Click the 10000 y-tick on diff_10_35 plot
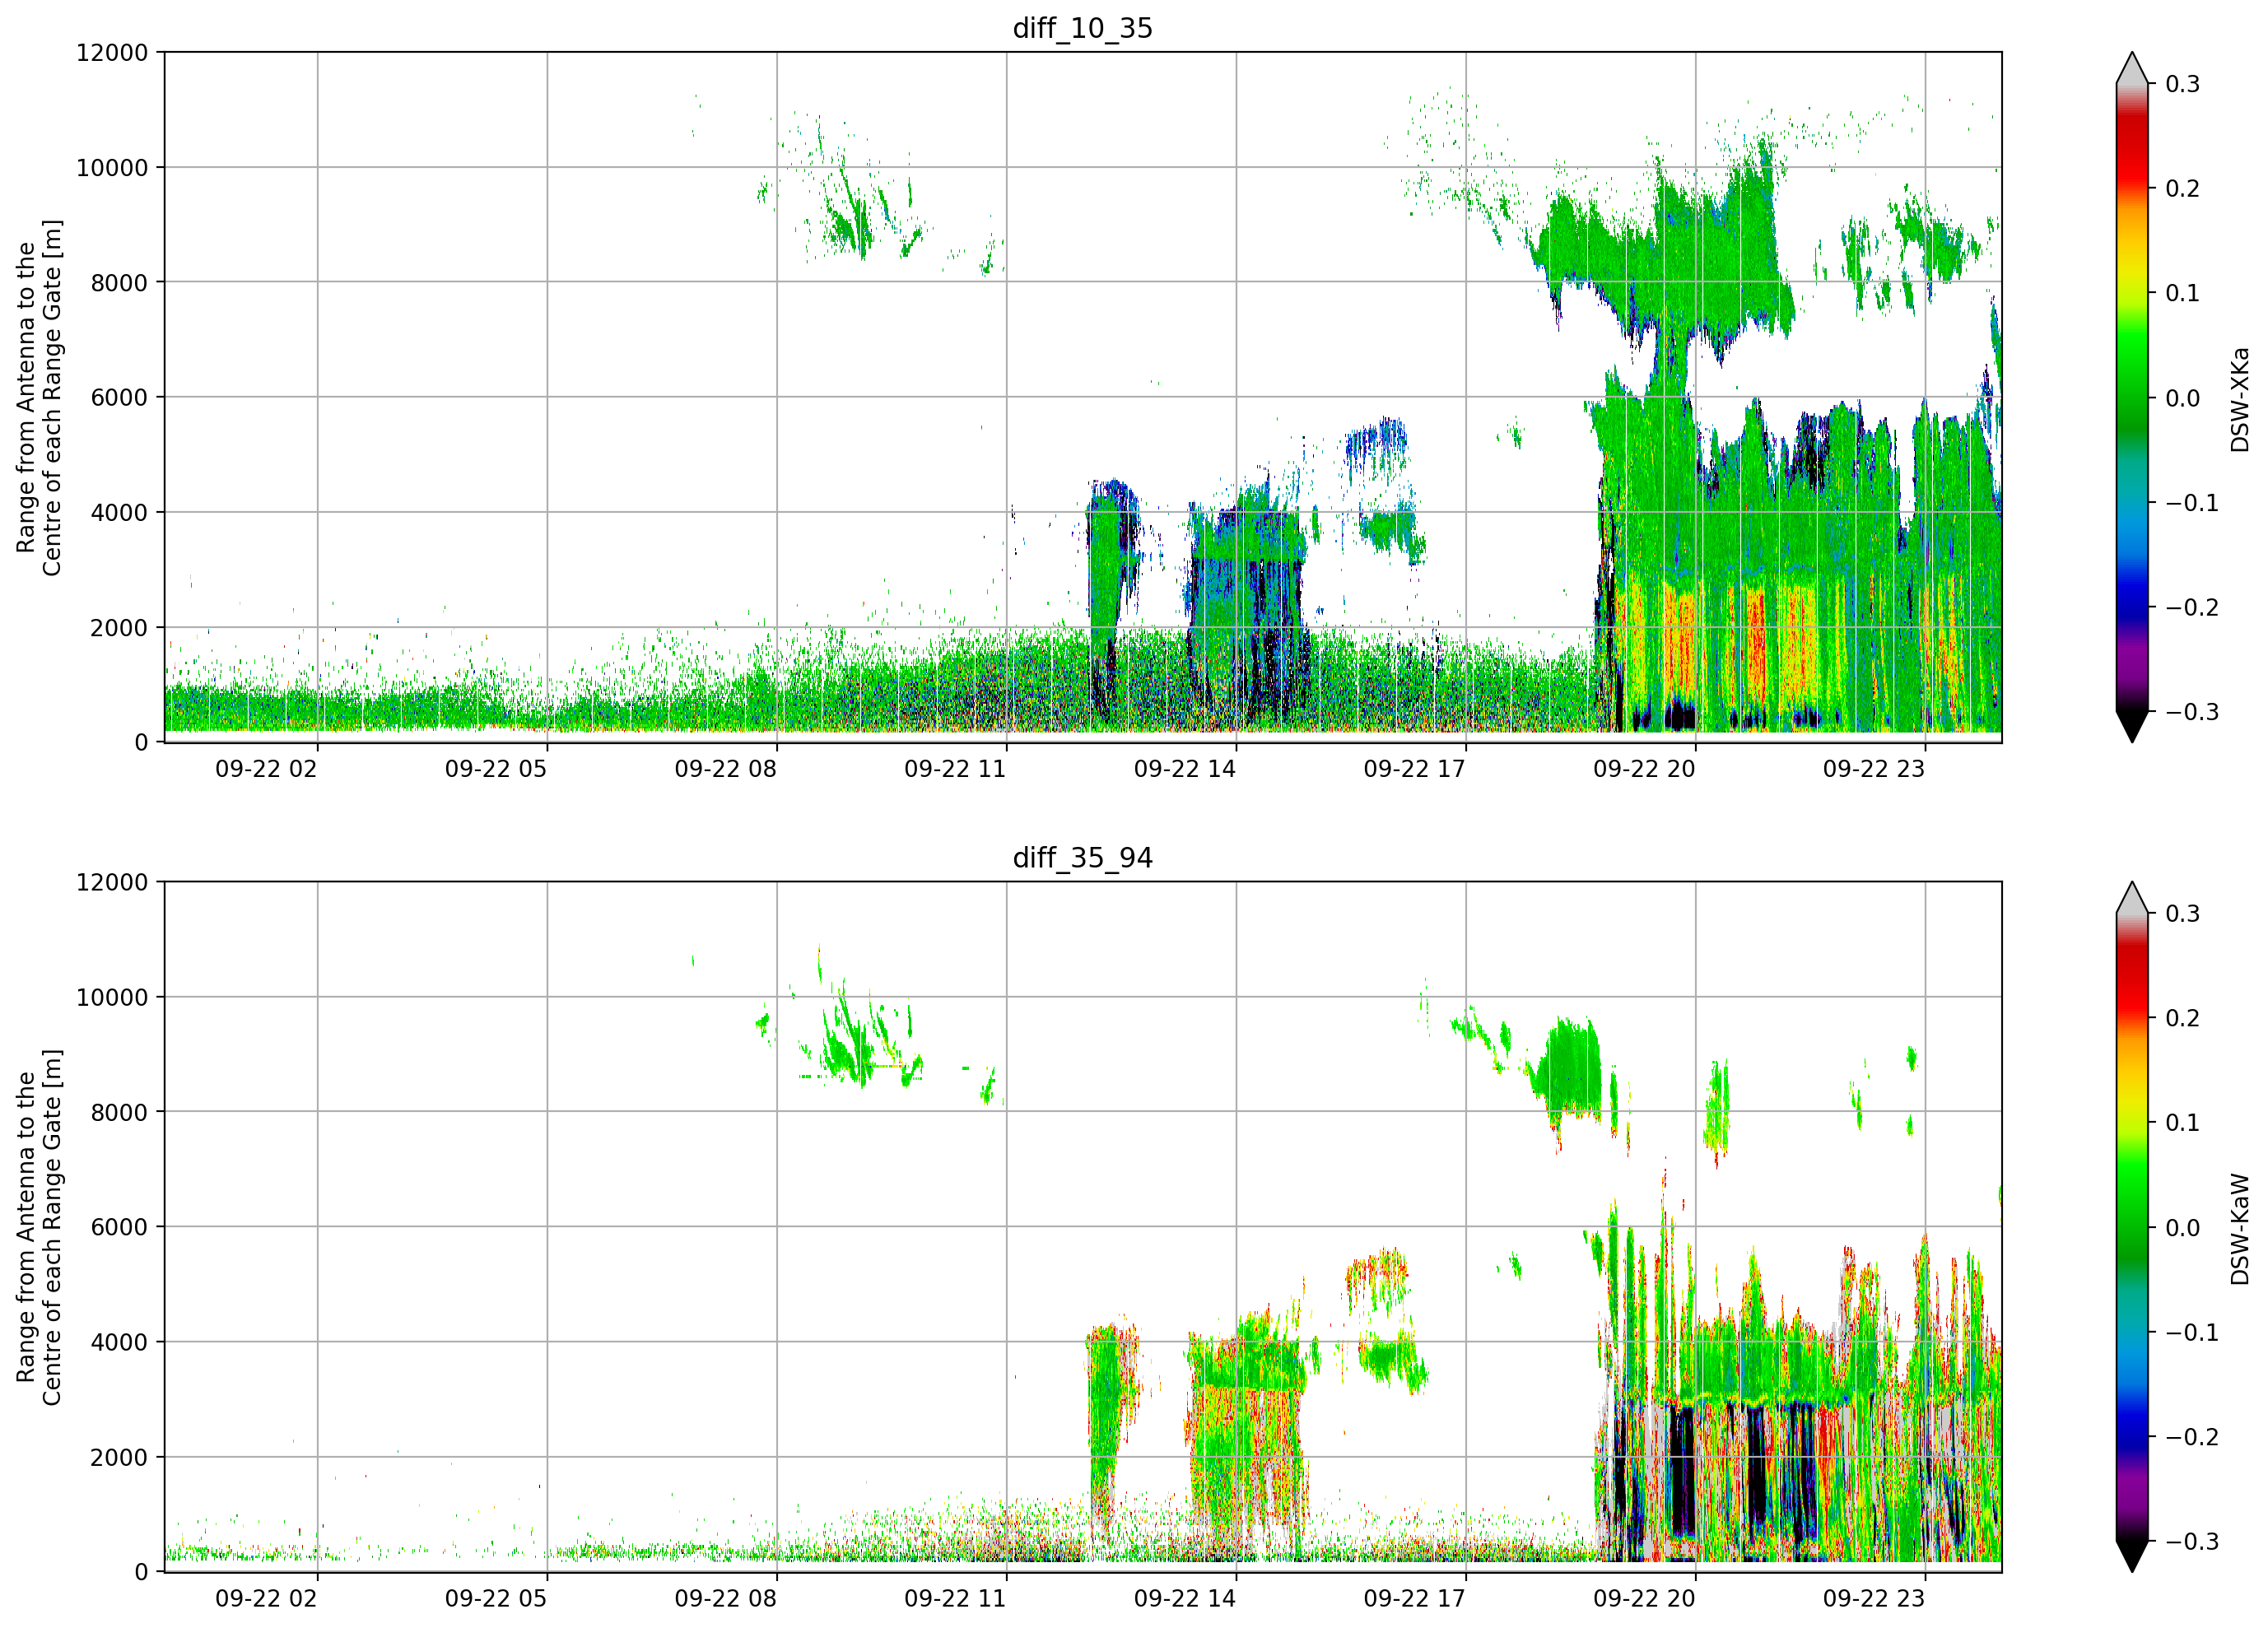This screenshot has height=1628, width=2268. click(112, 167)
